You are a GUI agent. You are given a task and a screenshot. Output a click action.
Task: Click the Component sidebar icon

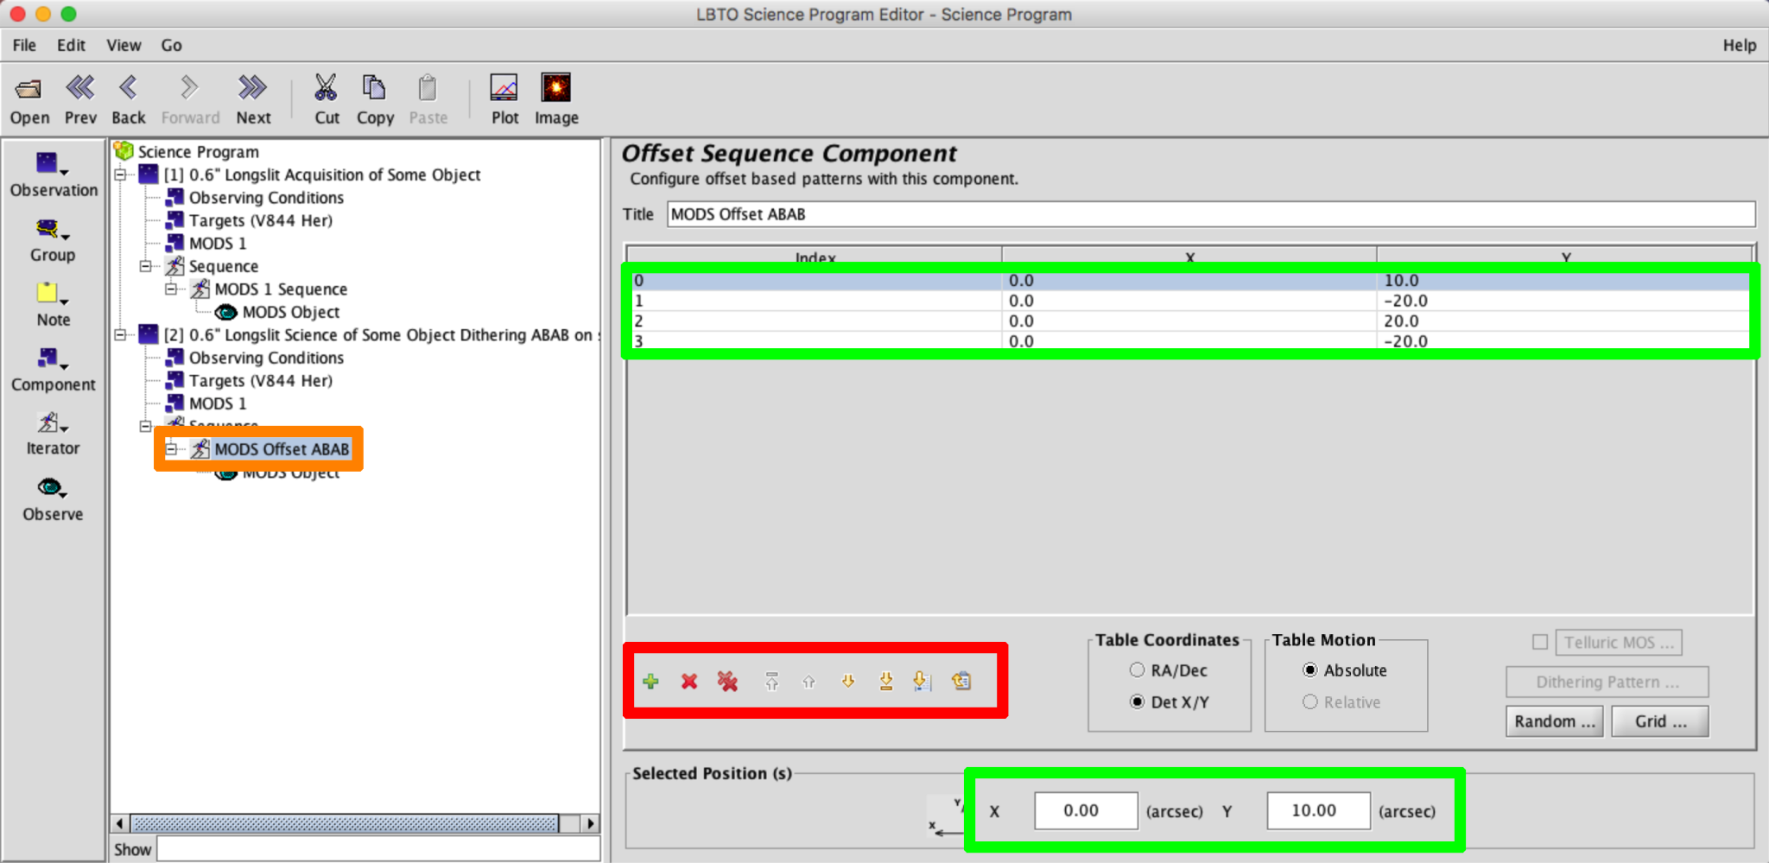[52, 359]
